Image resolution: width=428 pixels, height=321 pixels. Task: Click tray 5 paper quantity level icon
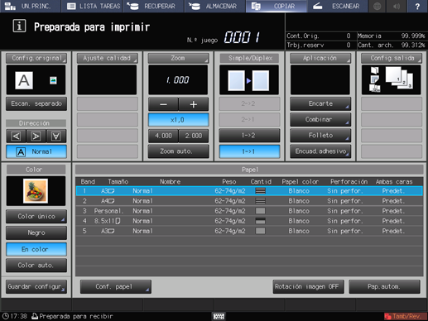[x=261, y=231]
